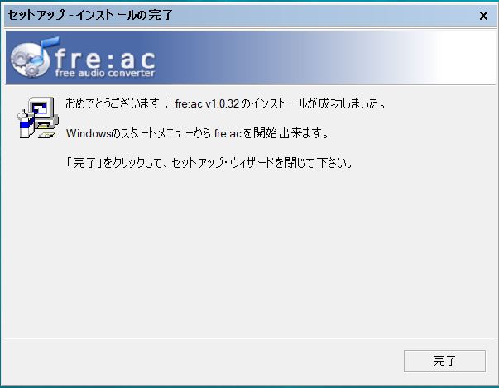Image resolution: width=499 pixels, height=388 pixels.
Task: Click the セットアップ・ウィザード text in the last line
Action: (223, 163)
